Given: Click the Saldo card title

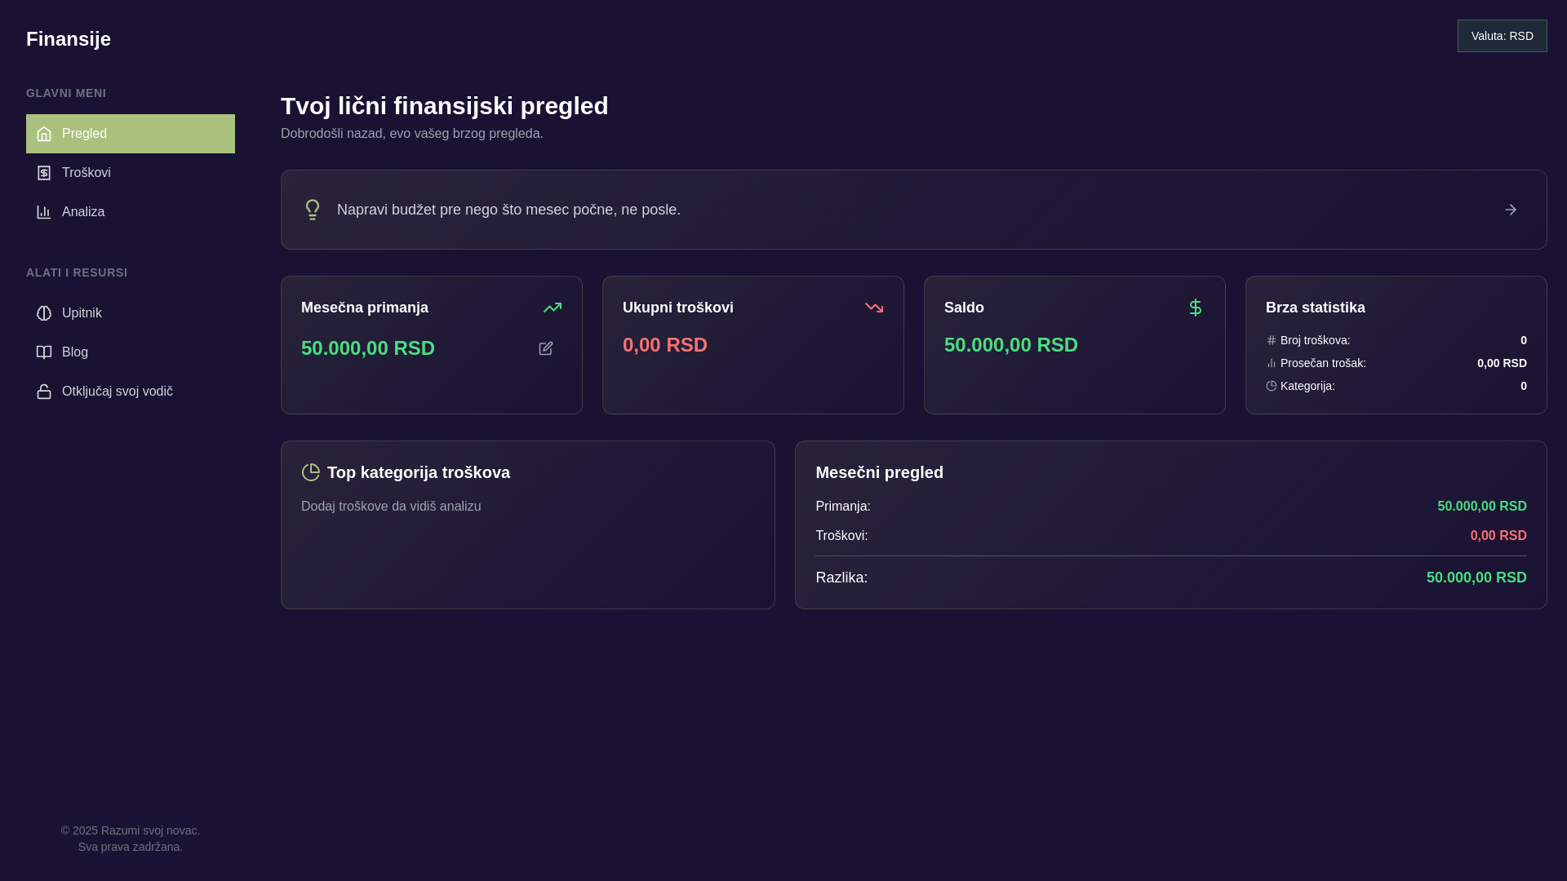Looking at the screenshot, I should click(x=964, y=308).
